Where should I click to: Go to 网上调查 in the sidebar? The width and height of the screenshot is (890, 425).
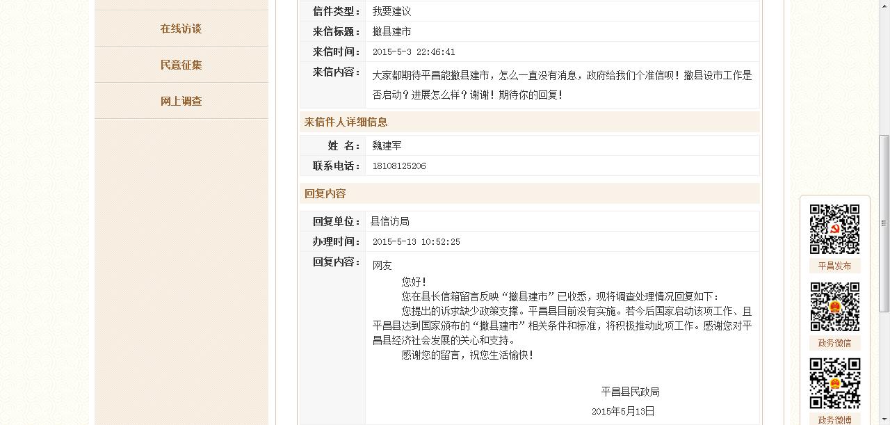181,101
